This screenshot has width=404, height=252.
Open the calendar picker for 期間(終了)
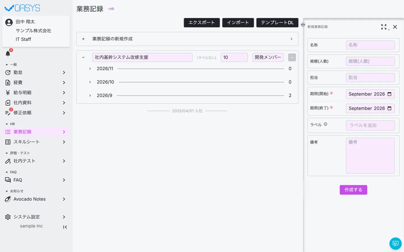click(x=389, y=108)
